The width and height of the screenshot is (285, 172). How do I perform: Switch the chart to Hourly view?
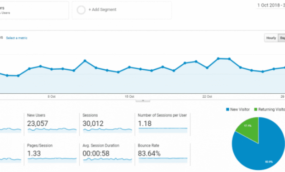[271, 38]
